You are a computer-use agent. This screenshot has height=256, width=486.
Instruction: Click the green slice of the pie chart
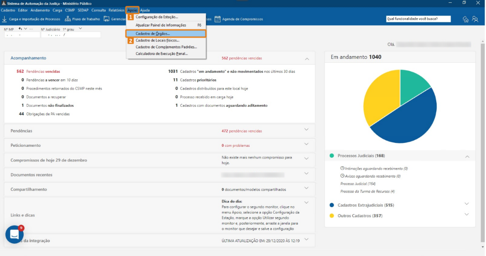coord(411,84)
